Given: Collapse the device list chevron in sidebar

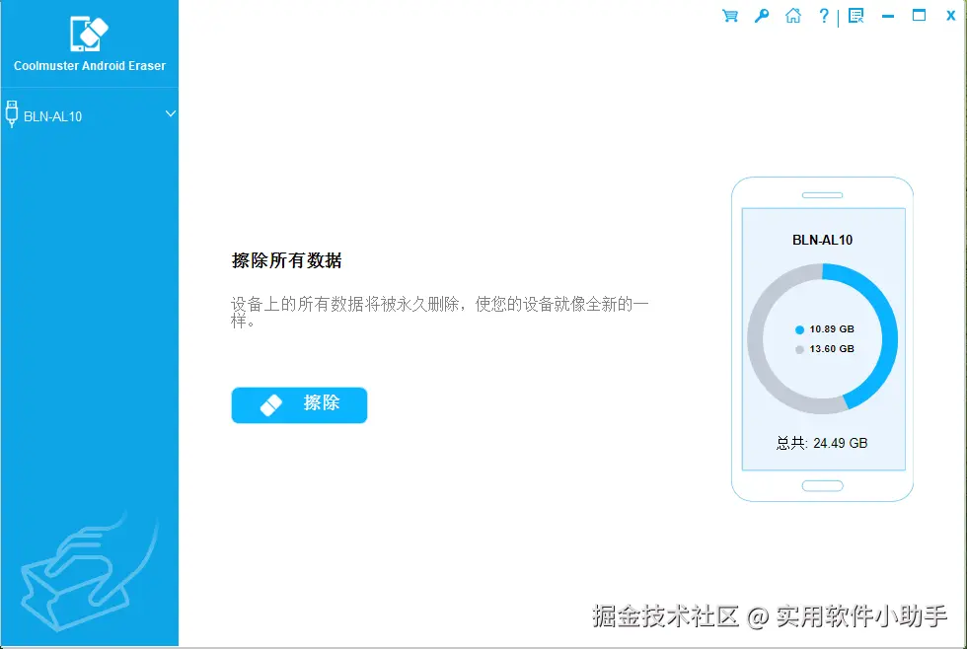Looking at the screenshot, I should (x=169, y=115).
